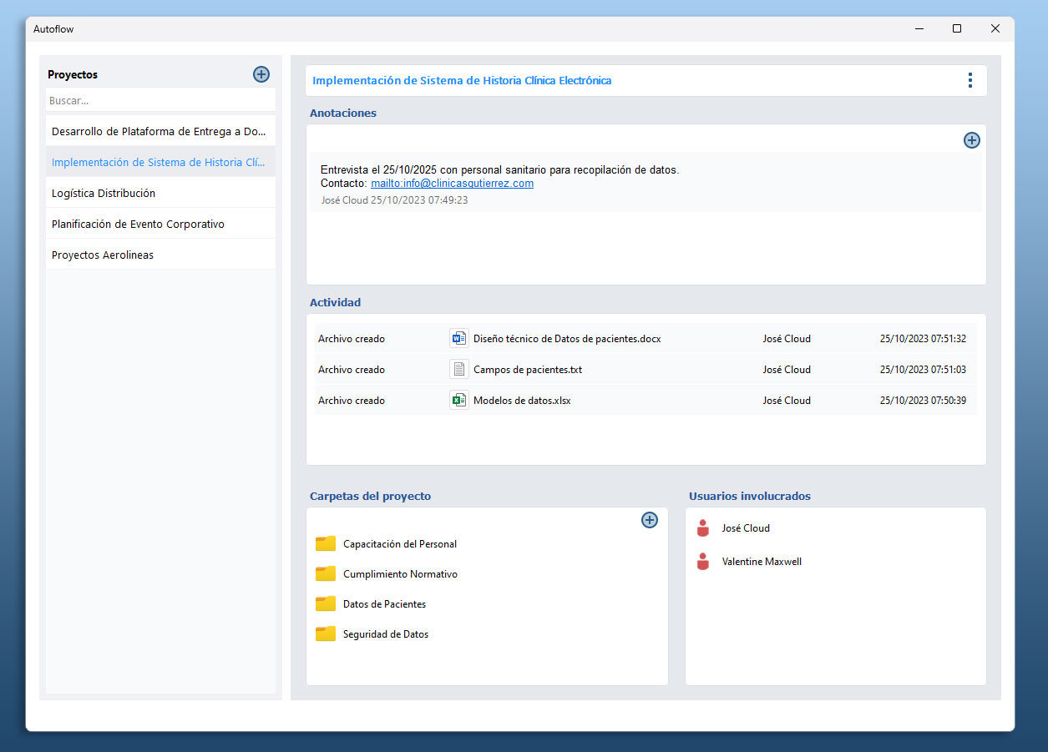Click Archivo creado label for the .docx row
Image resolution: width=1048 pixels, height=752 pixels.
point(352,339)
